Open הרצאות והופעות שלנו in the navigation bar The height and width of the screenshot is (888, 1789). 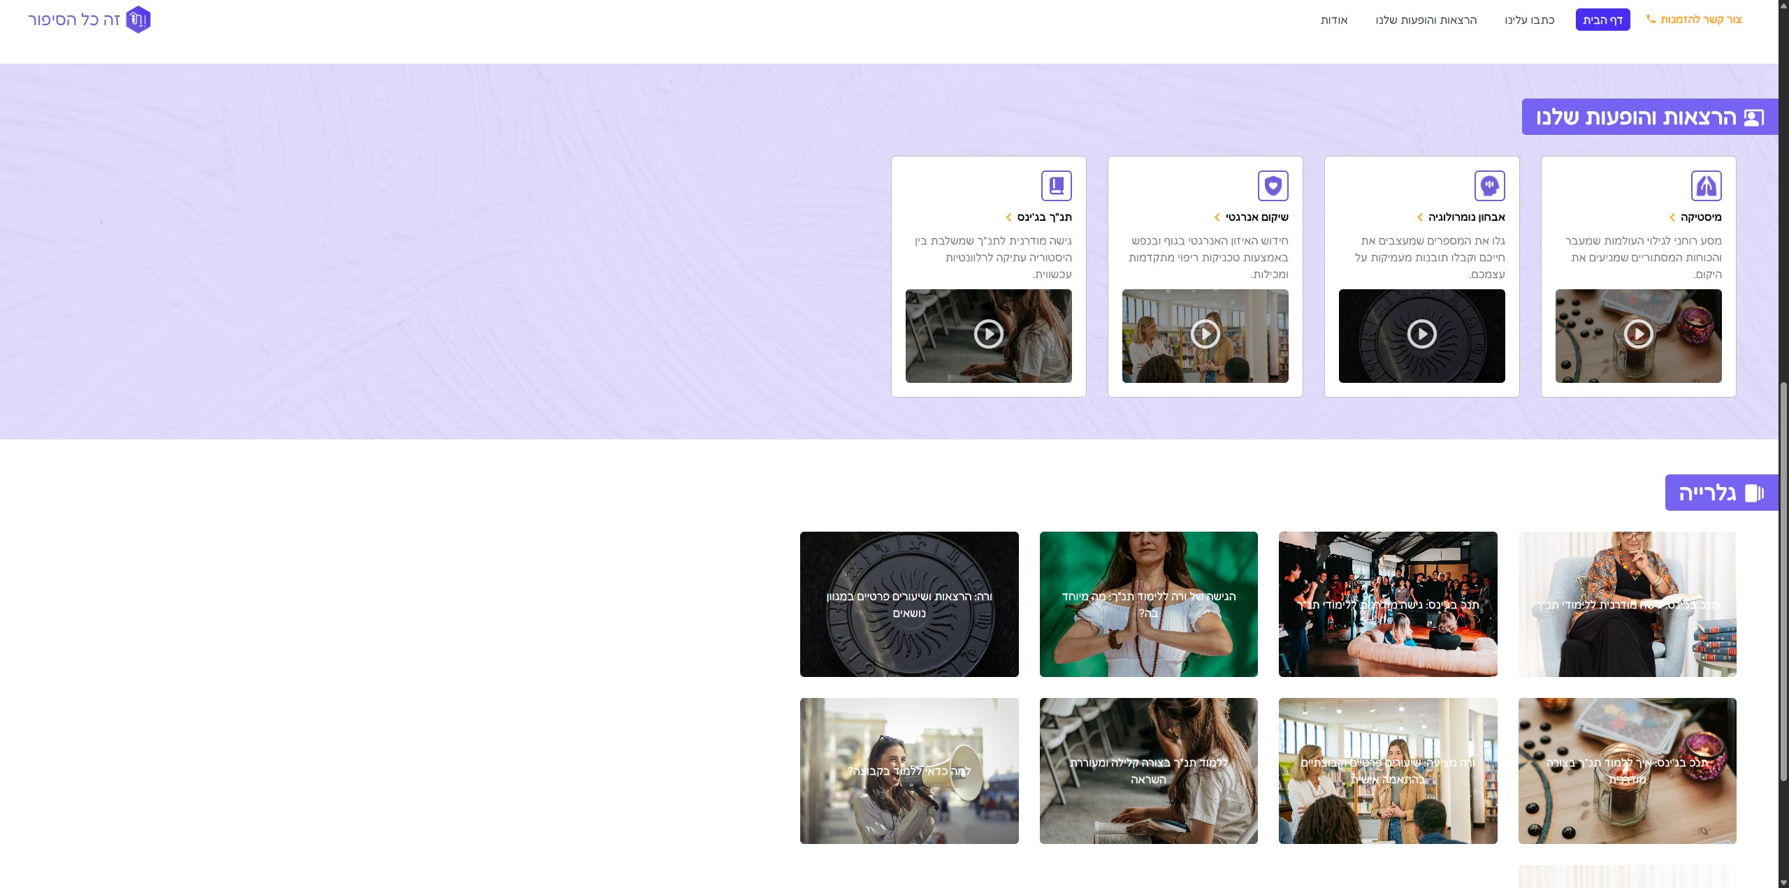(x=1426, y=20)
